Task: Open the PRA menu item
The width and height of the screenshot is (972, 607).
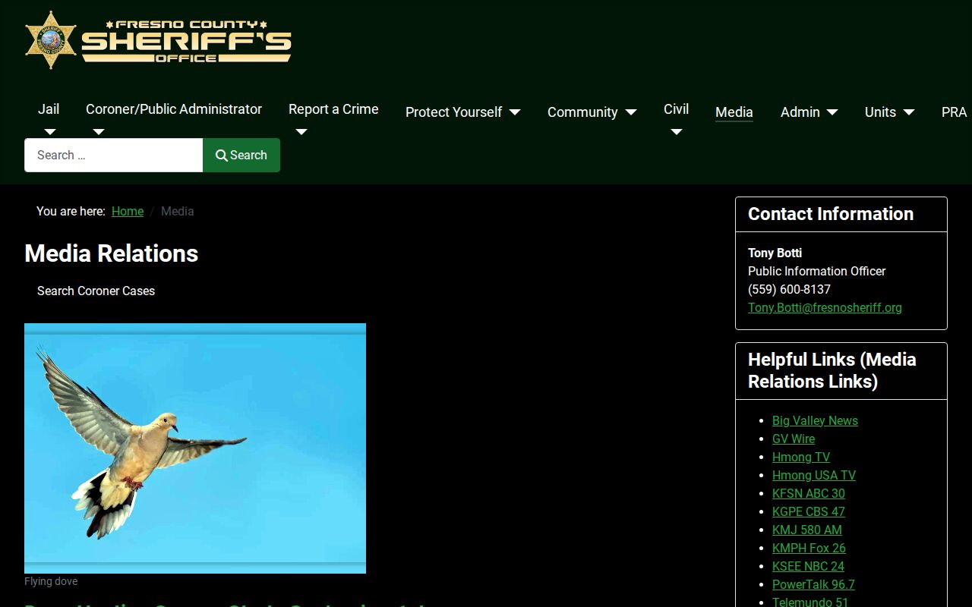Action: coord(954,112)
